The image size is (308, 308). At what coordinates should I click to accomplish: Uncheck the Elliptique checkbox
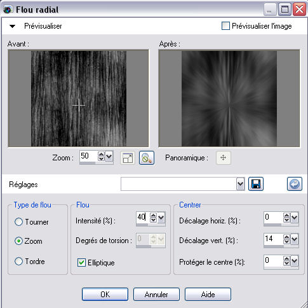(81, 262)
